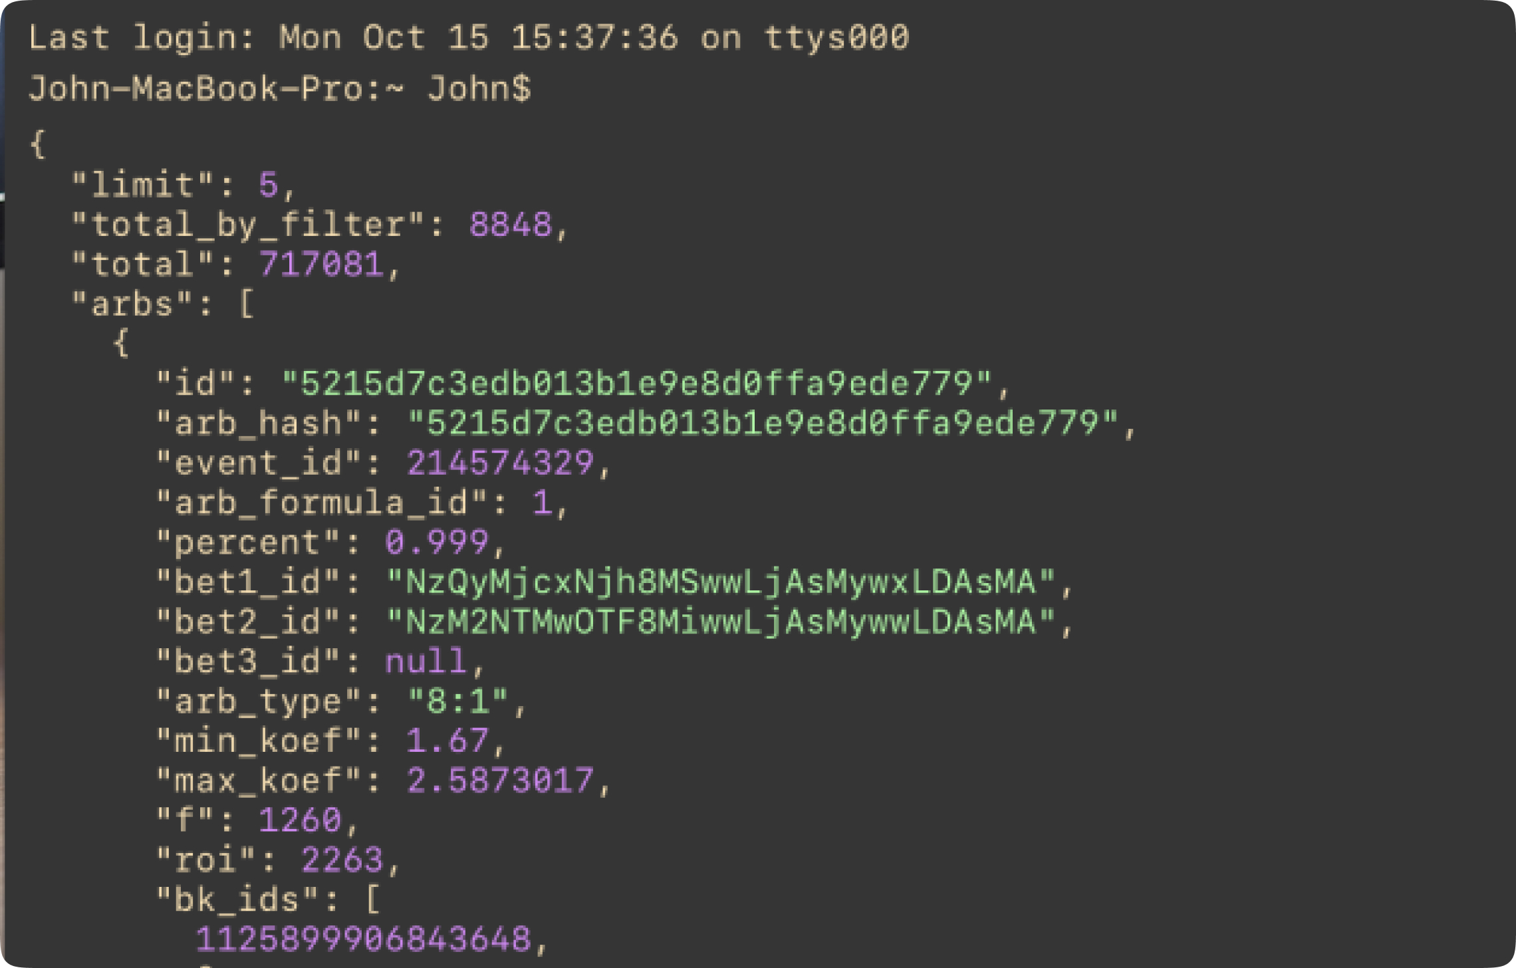Click the "Last login" line in terminal
The image size is (1516, 968).
[469, 37]
